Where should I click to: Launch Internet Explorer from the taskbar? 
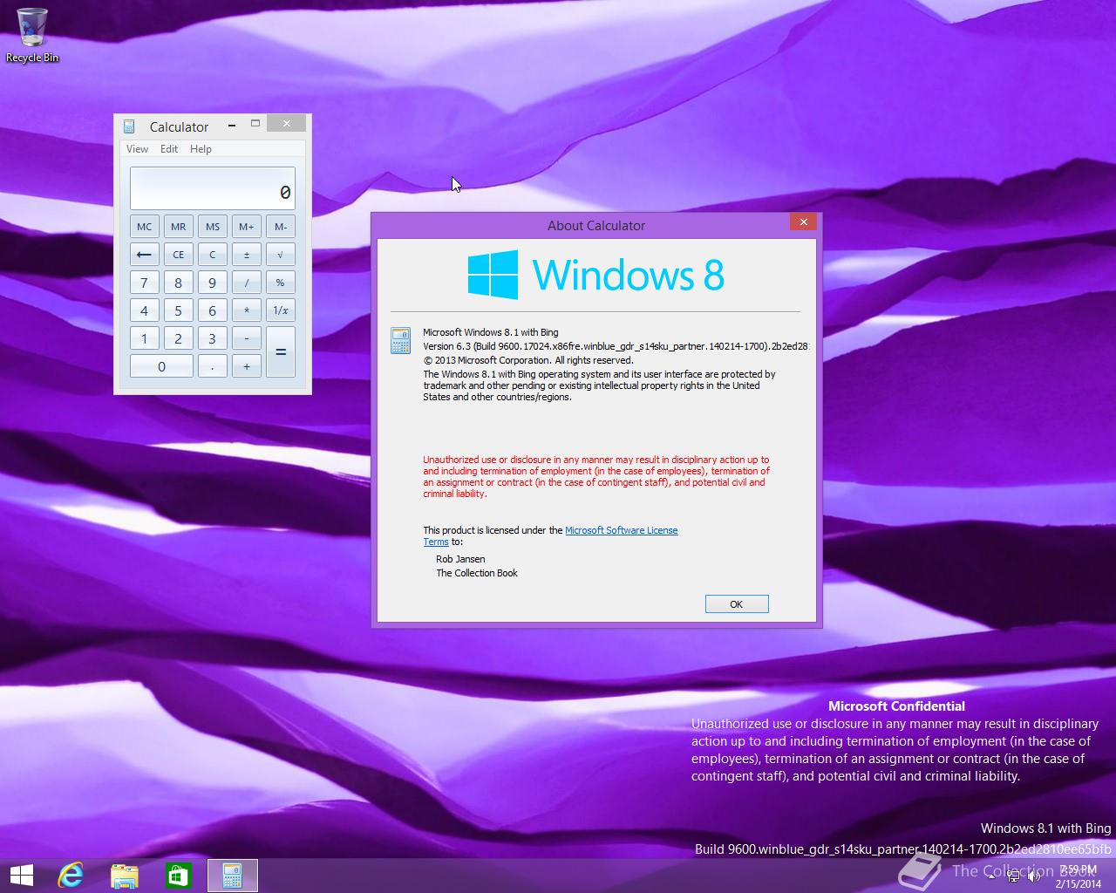point(71,875)
